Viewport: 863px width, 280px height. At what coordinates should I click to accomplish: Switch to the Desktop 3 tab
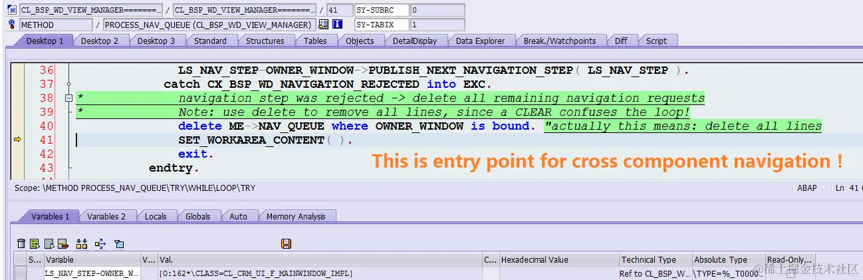(x=156, y=41)
